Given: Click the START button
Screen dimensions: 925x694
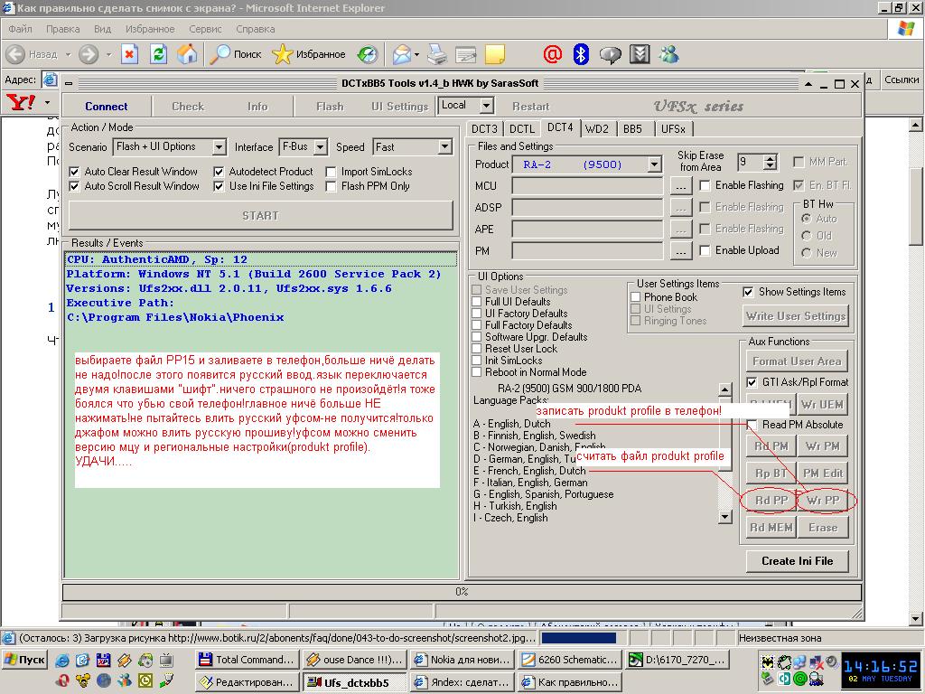Looking at the screenshot, I should coord(261,215).
